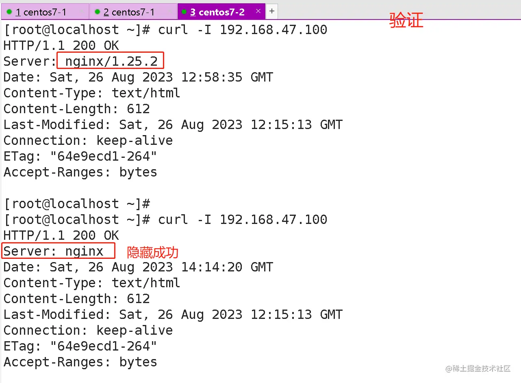Select the 3 centos7-2 tab
This screenshot has width=521, height=383.
(x=217, y=12)
